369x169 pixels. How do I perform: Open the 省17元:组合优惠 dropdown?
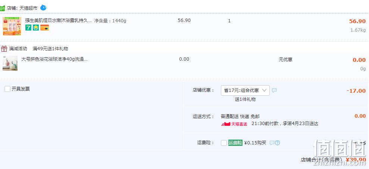click(x=245, y=90)
